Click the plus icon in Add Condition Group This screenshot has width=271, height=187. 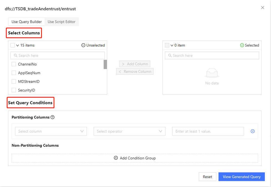tap(116, 158)
